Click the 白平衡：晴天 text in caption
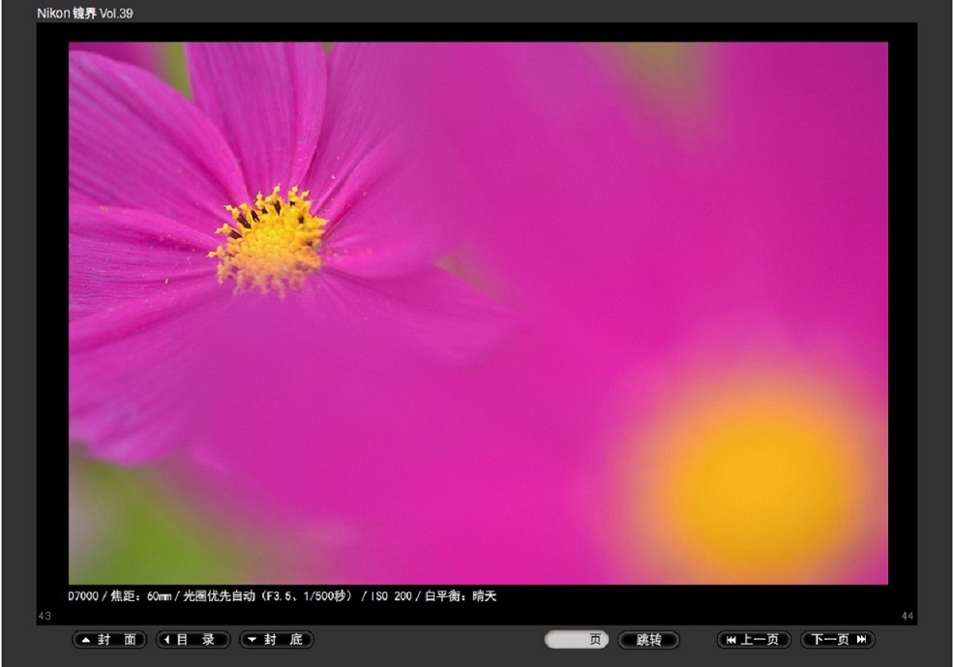This screenshot has height=667, width=954. 460,596
